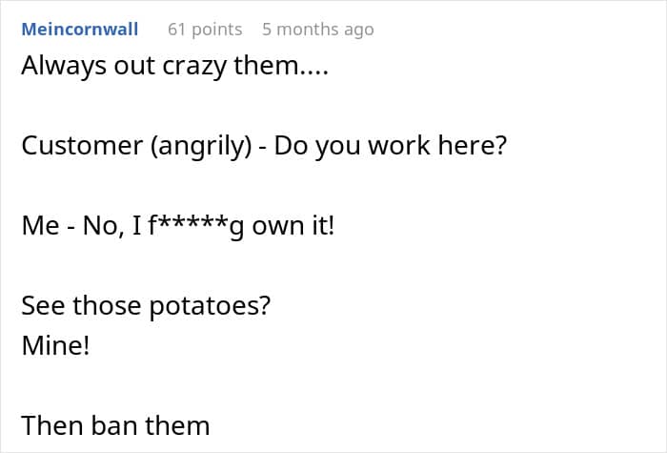
Task: Click the line See those potatoes?
Action: tap(146, 306)
